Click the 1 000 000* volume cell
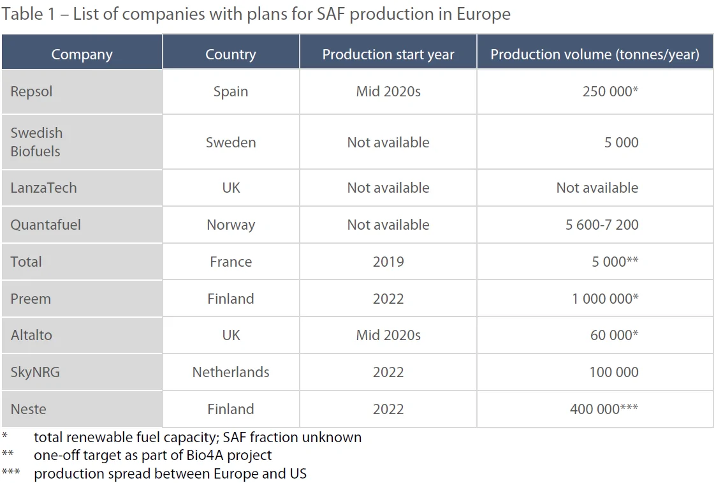Image resolution: width=716 pixels, height=483 pixels. tap(605, 299)
